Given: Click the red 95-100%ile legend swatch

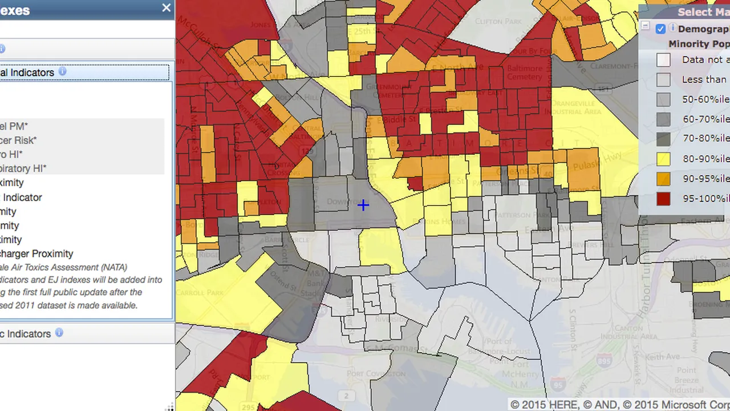Looking at the screenshot, I should [663, 199].
